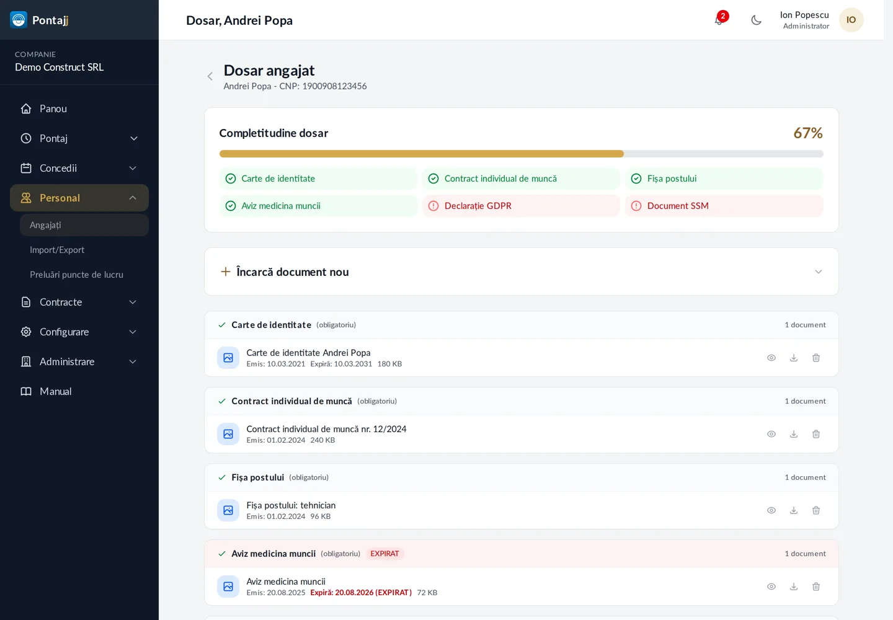893x620 pixels.
Task: Delete Fișa postului: tehnician file
Action: click(x=816, y=510)
